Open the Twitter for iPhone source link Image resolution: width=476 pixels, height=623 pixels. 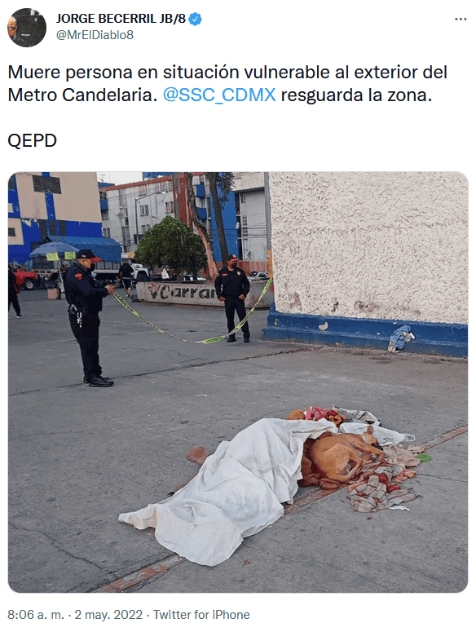coord(201,614)
